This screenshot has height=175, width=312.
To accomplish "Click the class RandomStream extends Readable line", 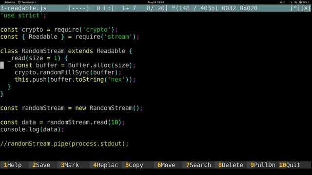I will pyautogui.click(x=66, y=51).
